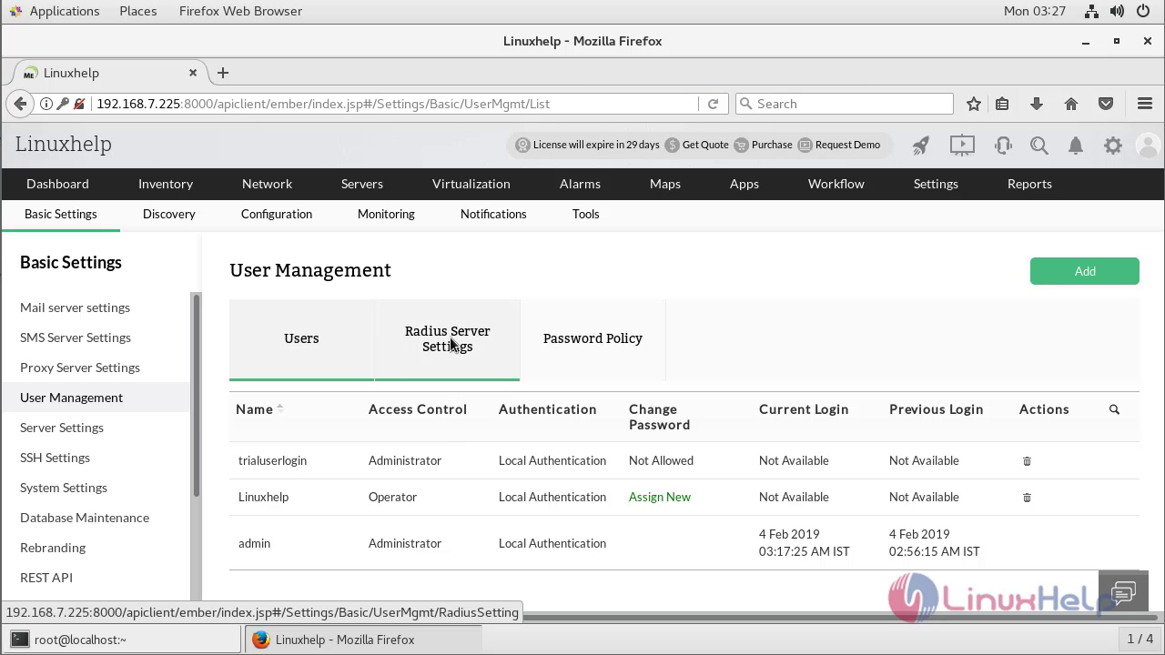Click the Get Quote link
The width and height of the screenshot is (1165, 655).
point(697,145)
